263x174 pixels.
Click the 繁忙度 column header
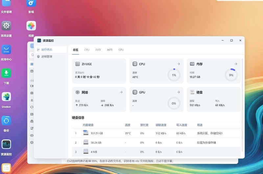click(144, 125)
